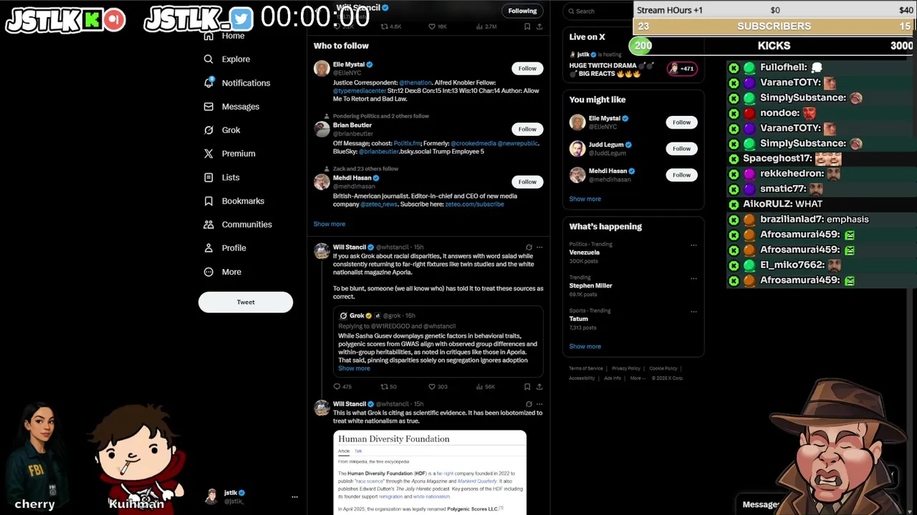Follow Brian Beutler in Who to follow
The image size is (917, 515).
(x=527, y=129)
